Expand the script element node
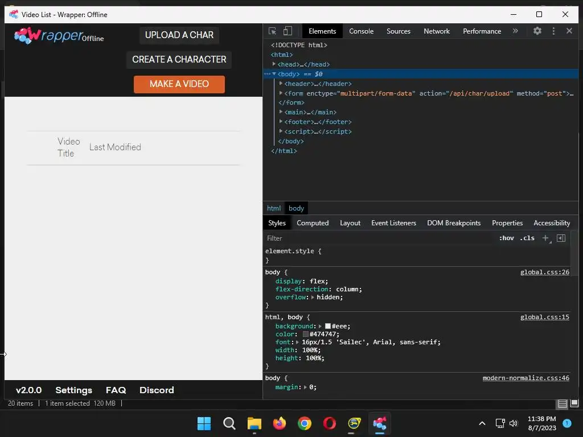583x437 pixels. (x=281, y=131)
